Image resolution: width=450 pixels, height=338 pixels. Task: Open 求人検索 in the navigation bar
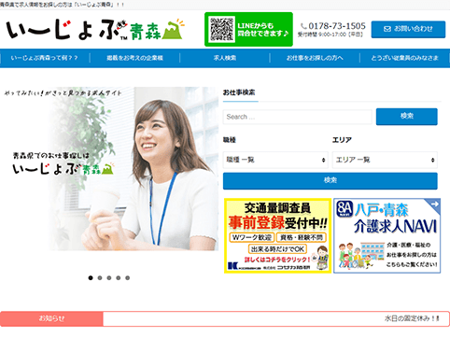[225, 58]
